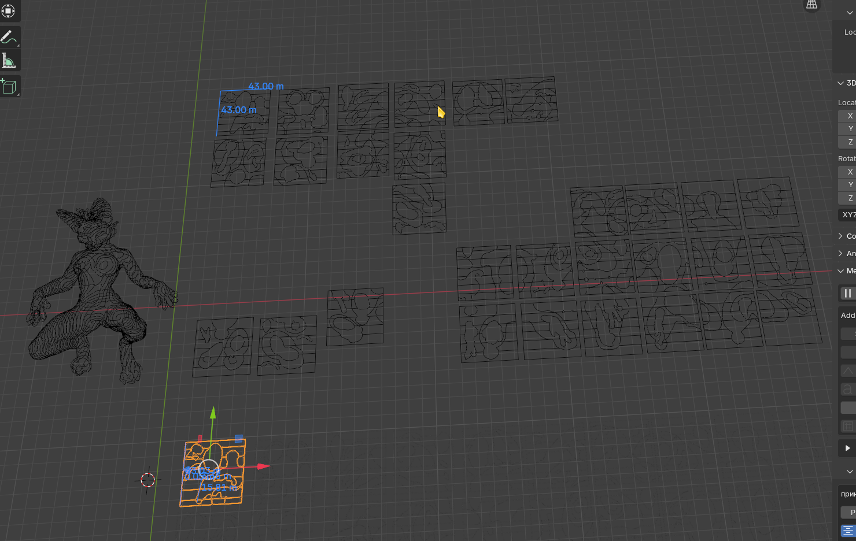Click the red-white 3D cursor in the viewport
This screenshot has width=856, height=541.
(x=147, y=480)
